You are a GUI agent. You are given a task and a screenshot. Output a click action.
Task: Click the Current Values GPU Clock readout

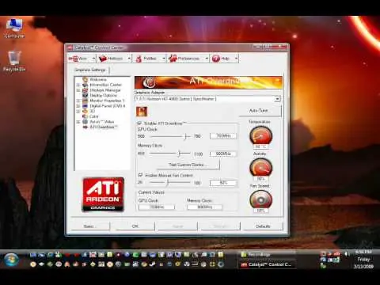(x=157, y=207)
